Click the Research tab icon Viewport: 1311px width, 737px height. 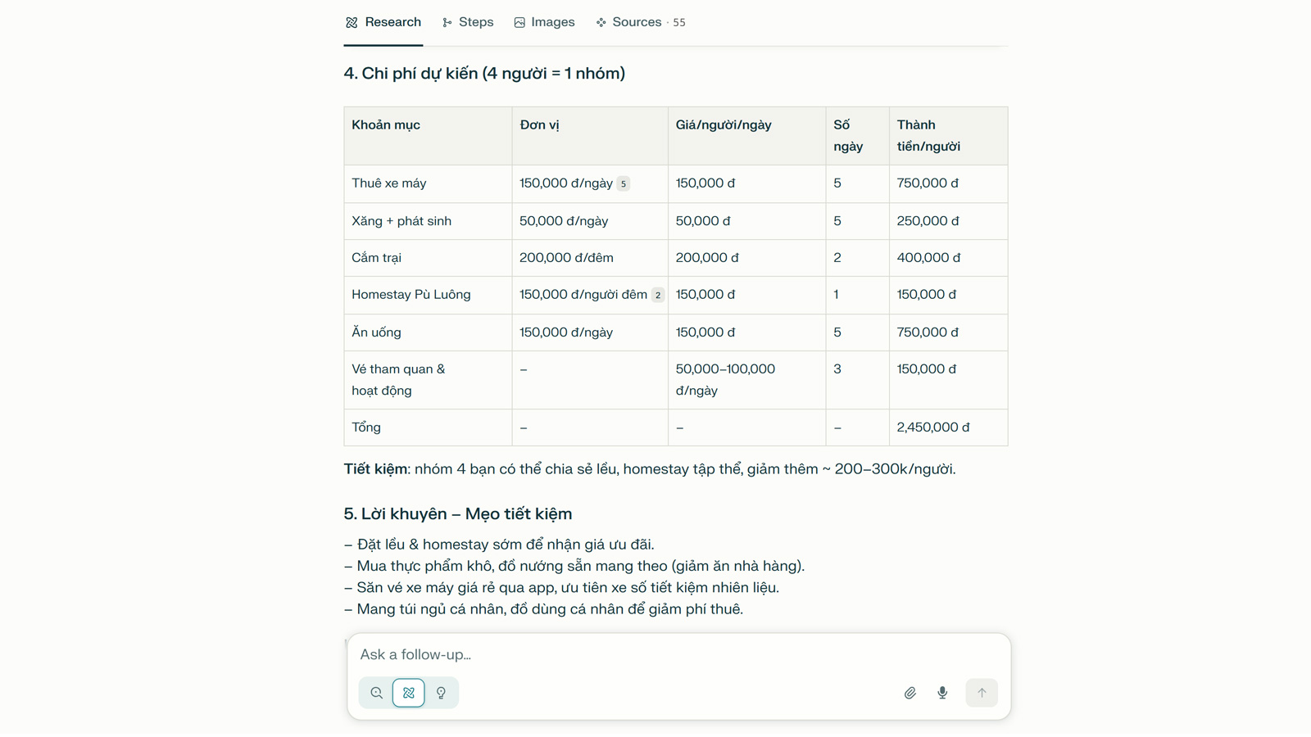(352, 22)
